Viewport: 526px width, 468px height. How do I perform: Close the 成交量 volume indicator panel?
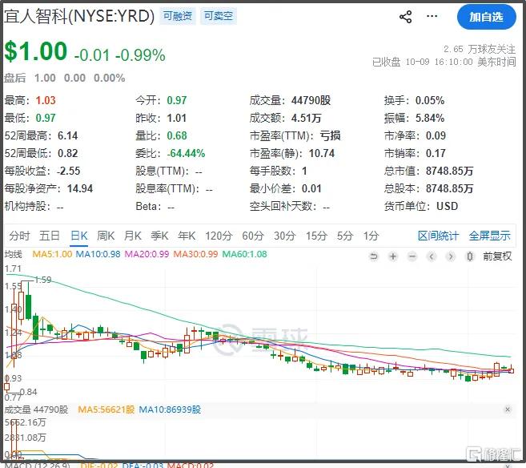508,409
